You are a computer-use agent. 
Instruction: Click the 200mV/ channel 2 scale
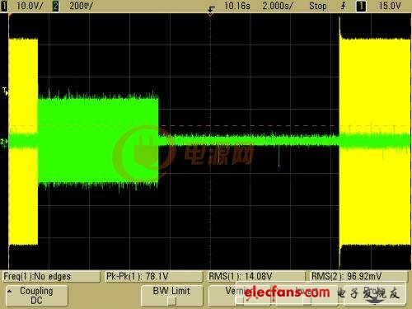click(81, 6)
